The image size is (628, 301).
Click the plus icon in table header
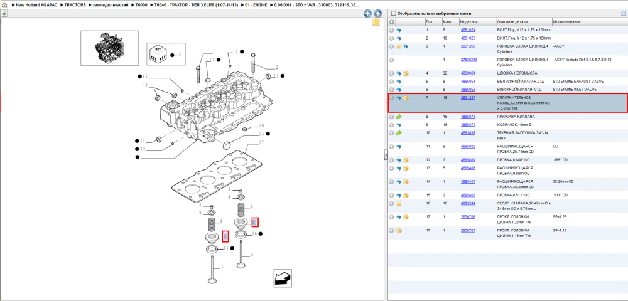point(392,21)
